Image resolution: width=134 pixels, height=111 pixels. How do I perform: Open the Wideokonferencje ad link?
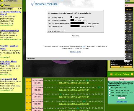[x=9, y=30]
